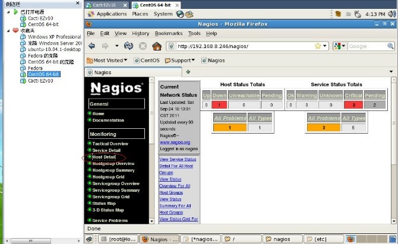Collapse the powered-on VM group

[x=8, y=12]
